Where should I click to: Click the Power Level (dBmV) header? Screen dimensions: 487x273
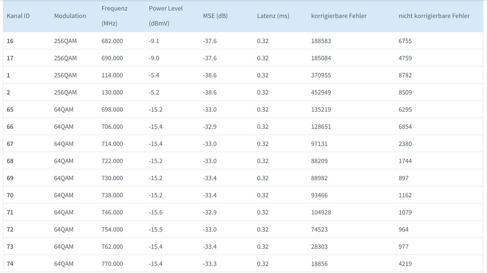pyautogui.click(x=165, y=16)
